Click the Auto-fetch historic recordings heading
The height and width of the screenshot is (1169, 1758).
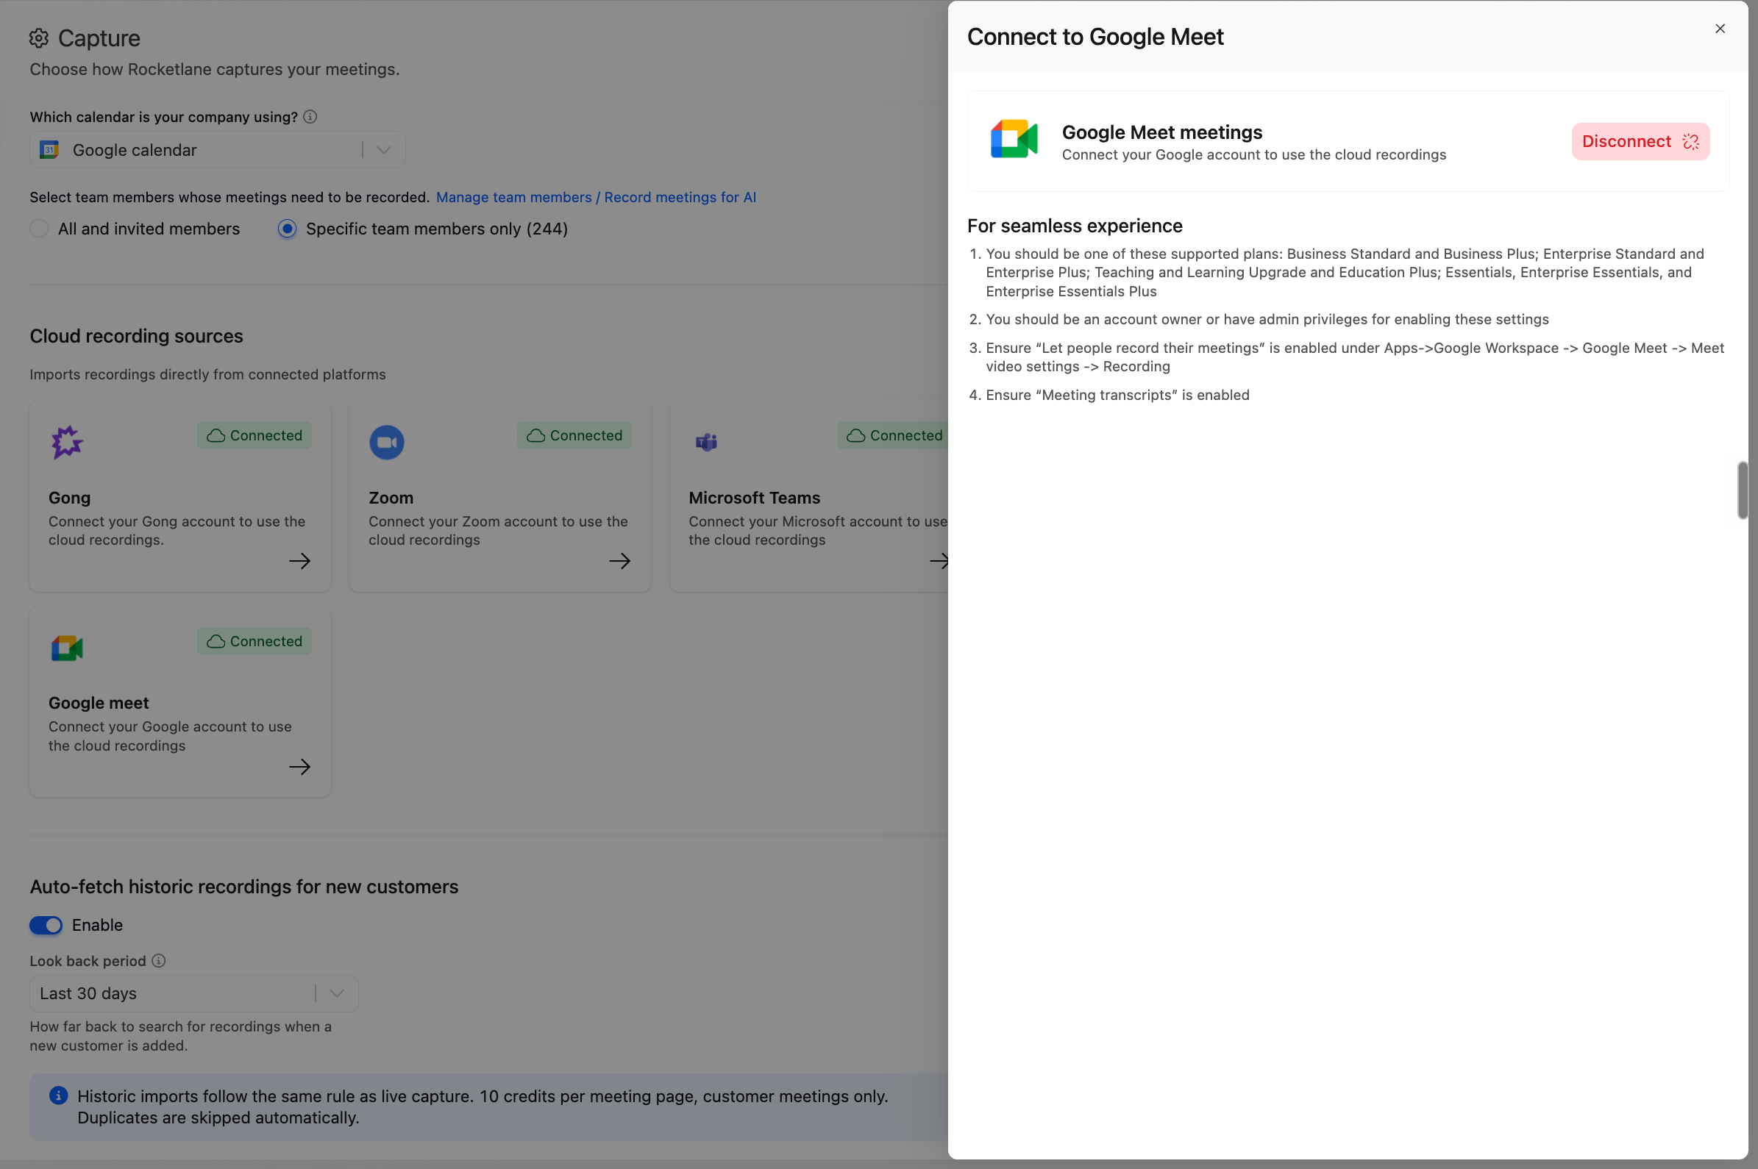244,887
